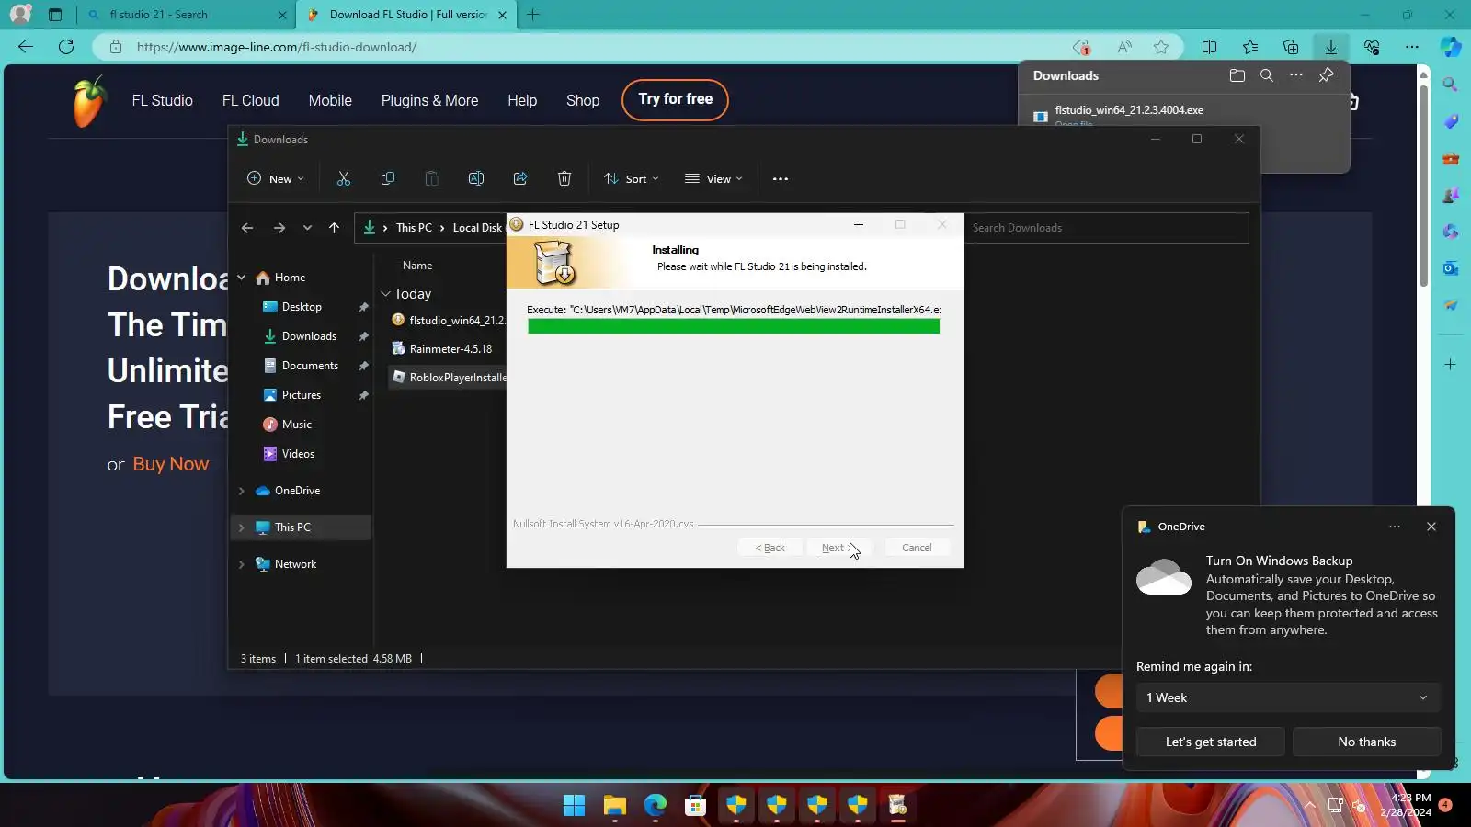Open new browser tab

(533, 15)
